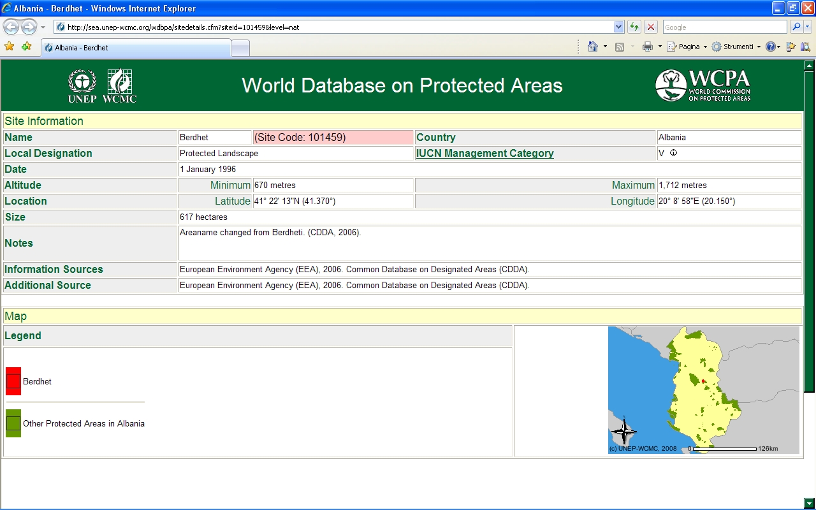Click the RSS feeds icon
Screen dimensions: 816x510
coord(619,47)
